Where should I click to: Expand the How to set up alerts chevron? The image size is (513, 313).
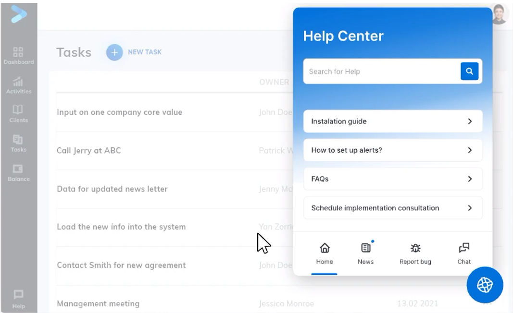tap(470, 150)
